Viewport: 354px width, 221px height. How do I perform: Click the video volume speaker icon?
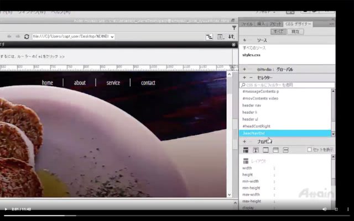coord(325,209)
